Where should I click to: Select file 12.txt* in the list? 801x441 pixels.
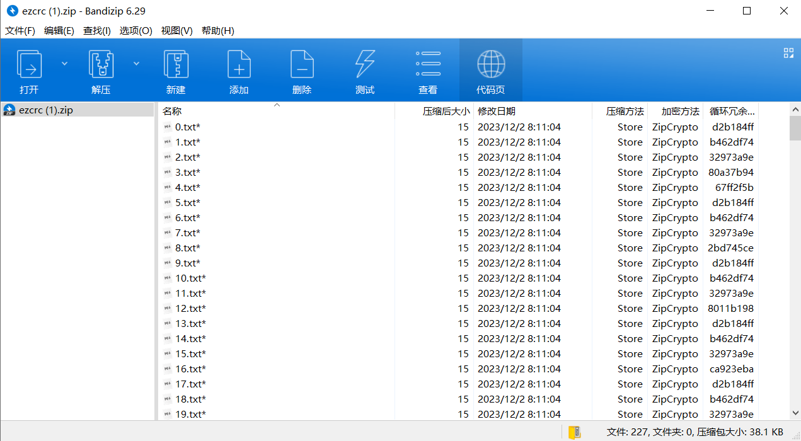point(190,308)
